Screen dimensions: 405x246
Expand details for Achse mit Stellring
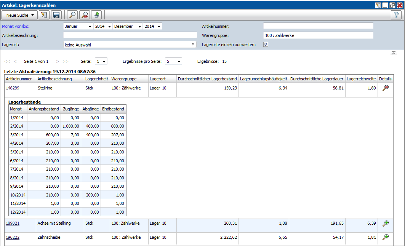(386, 224)
